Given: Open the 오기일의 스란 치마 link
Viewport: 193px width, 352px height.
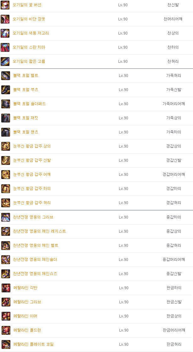Looking at the screenshot, I should [x=29, y=47].
